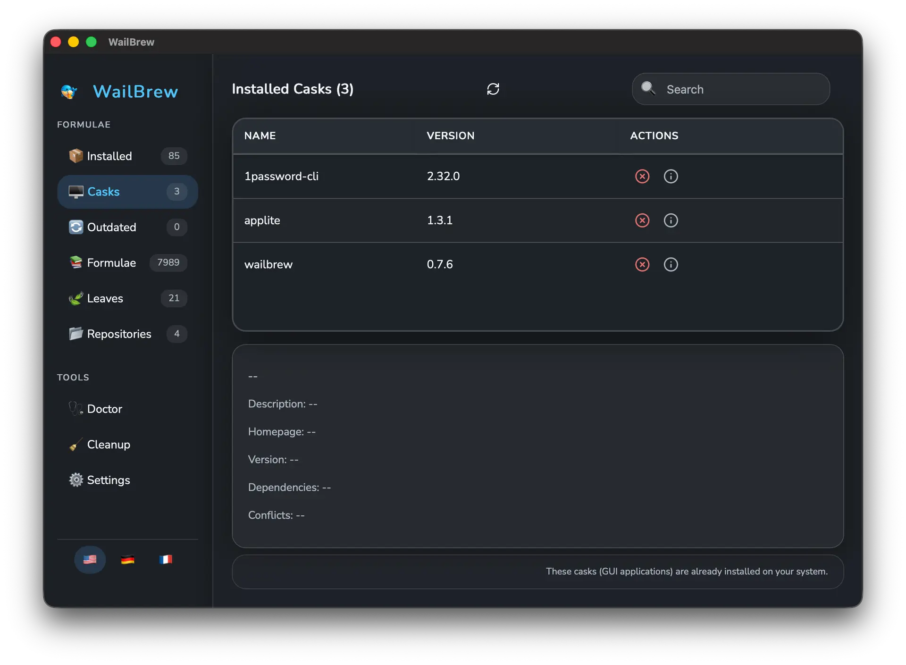Run the Doctor tool
Image resolution: width=906 pixels, height=665 pixels.
tap(105, 409)
